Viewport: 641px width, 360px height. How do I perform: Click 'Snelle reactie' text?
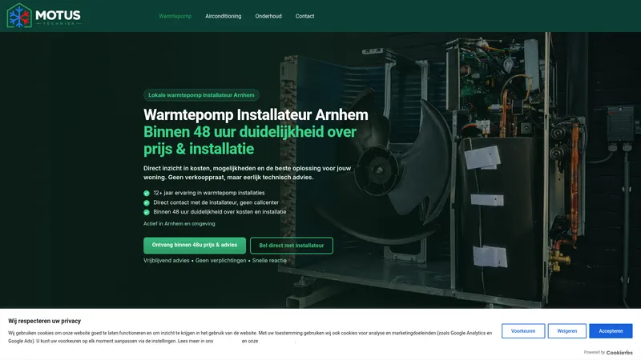269,261
